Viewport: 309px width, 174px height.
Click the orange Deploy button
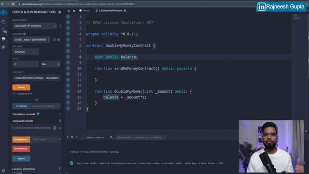21,87
